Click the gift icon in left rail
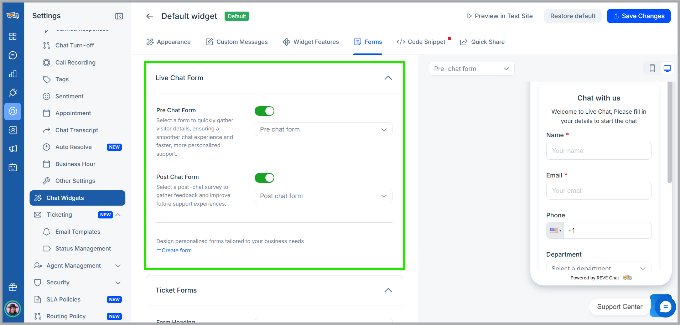This screenshot has height=325, width=680. coord(13,287)
